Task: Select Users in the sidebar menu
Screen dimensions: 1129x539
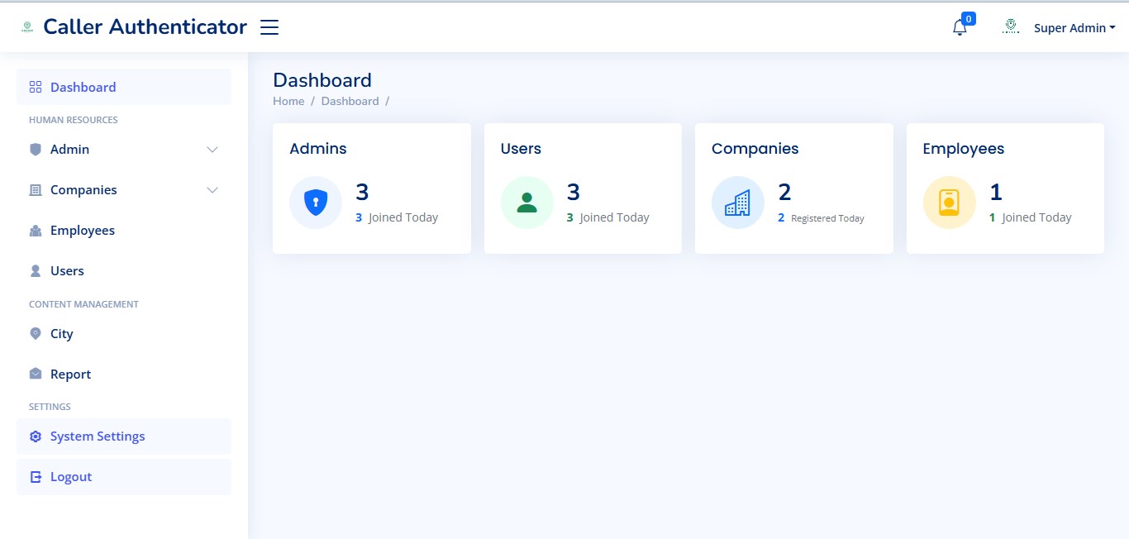Action: click(67, 271)
